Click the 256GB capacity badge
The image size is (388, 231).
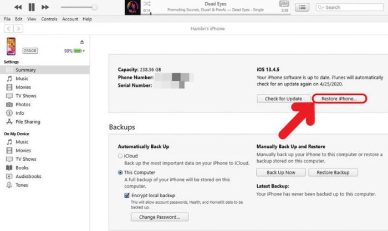pyautogui.click(x=30, y=51)
